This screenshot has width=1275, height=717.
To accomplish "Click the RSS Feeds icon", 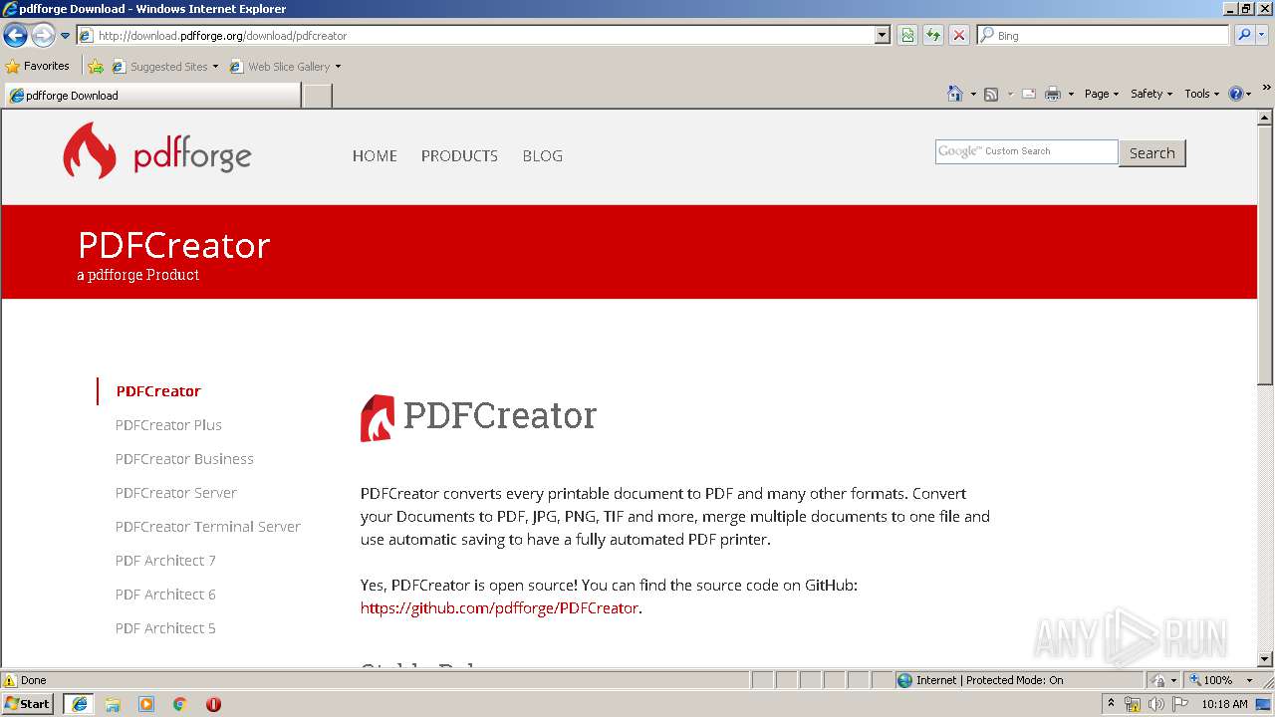I will click(x=991, y=94).
